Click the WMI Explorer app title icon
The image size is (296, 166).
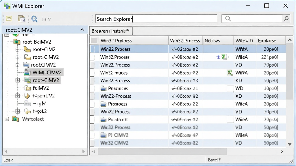(7, 6)
